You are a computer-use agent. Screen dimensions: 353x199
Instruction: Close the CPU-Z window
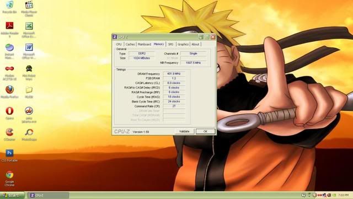click(213, 37)
